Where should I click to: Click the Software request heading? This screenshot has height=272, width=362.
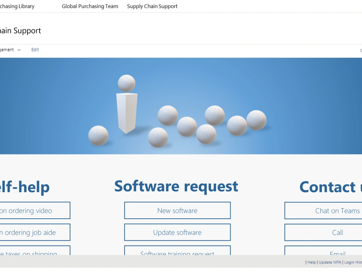tap(176, 186)
